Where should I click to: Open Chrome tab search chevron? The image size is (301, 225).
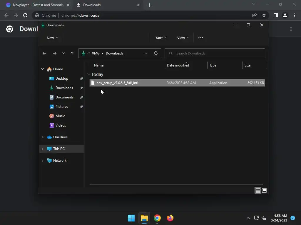(x=254, y=4)
